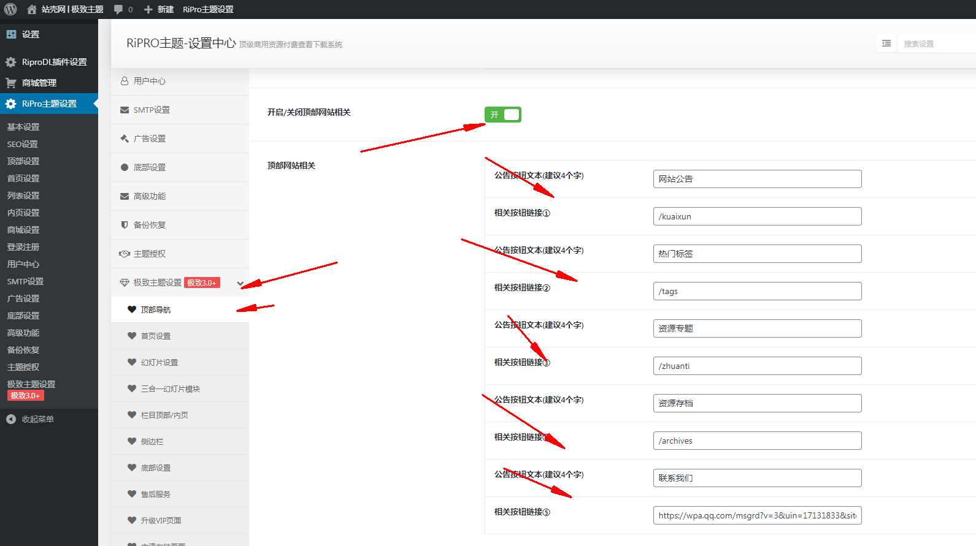The width and height of the screenshot is (976, 546).
Task: Open 基本设置 in the left admin menu
Action: 23,127
